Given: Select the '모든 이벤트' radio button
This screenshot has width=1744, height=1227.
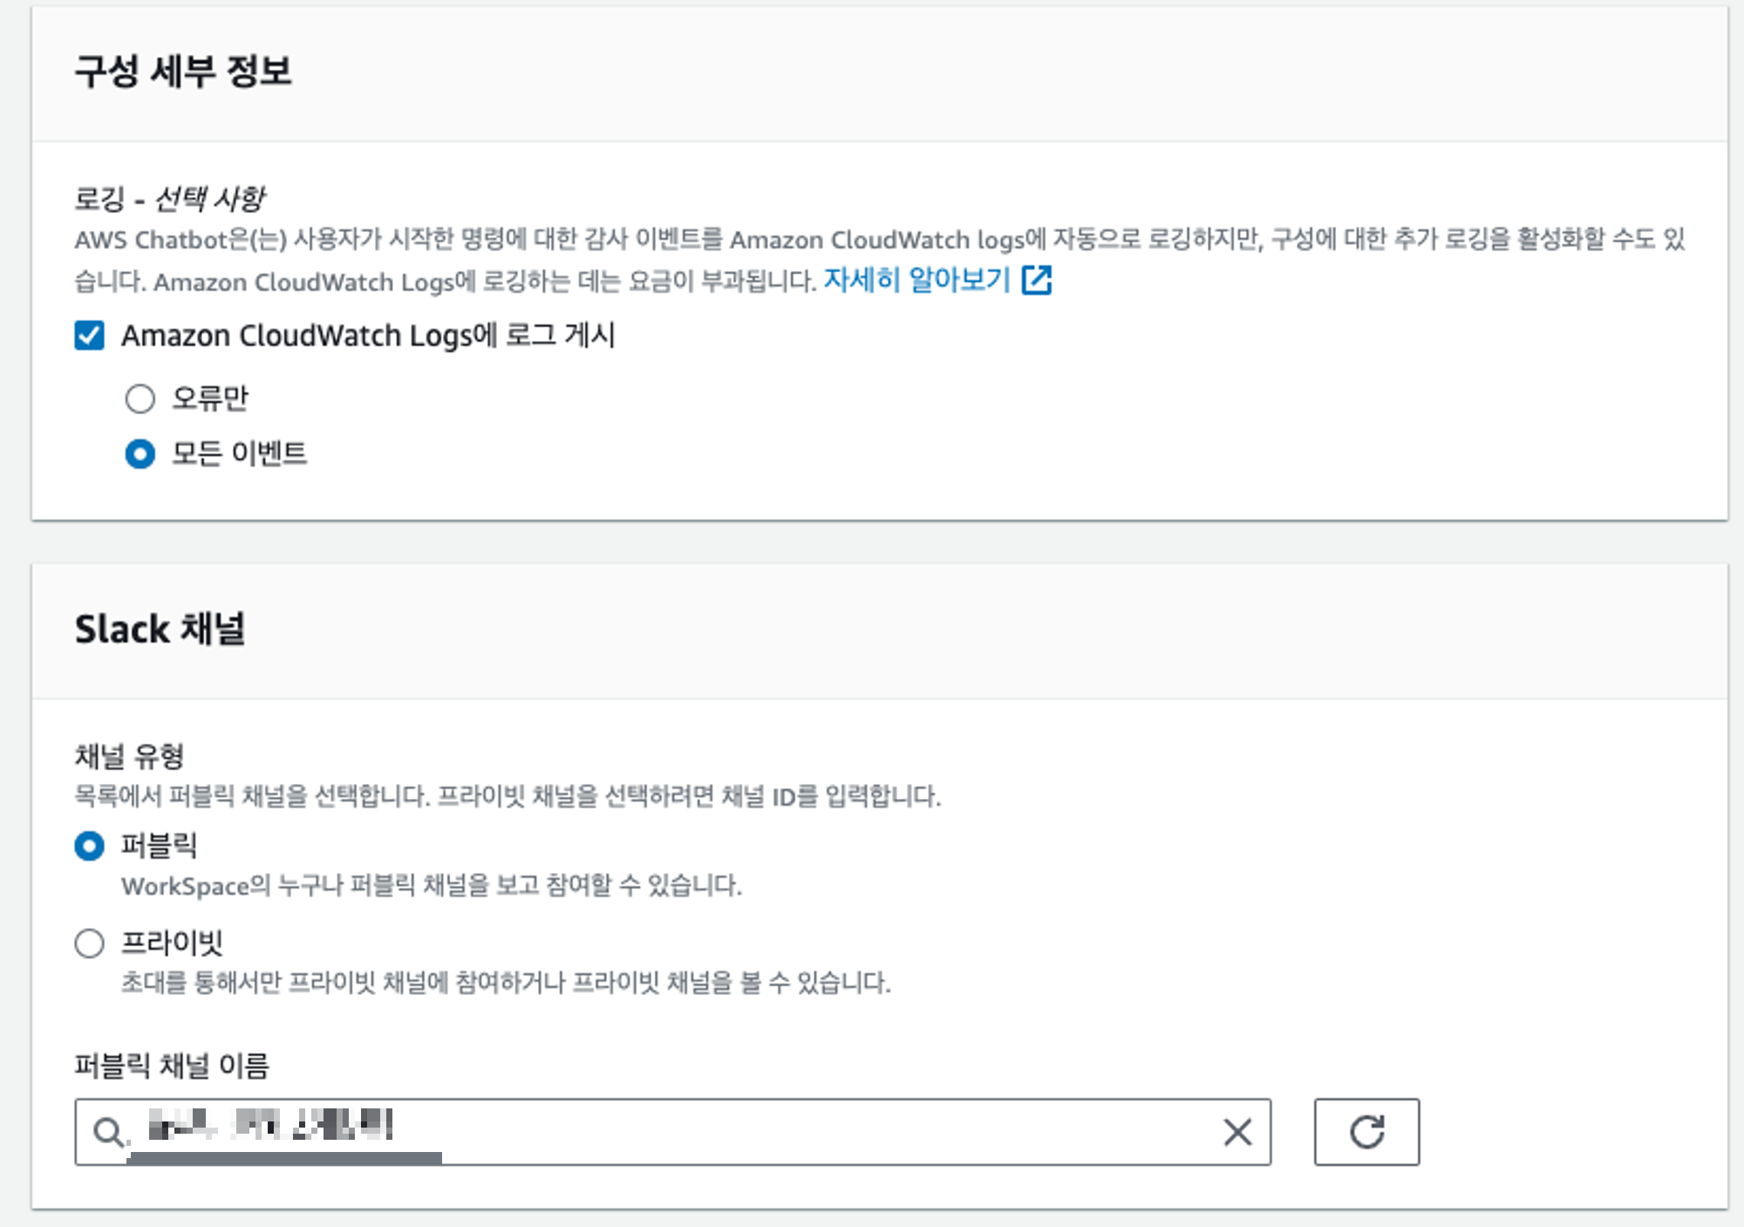Looking at the screenshot, I should click(140, 453).
